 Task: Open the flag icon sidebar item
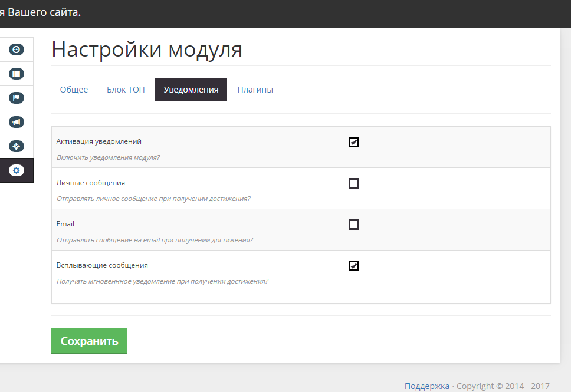click(17, 98)
